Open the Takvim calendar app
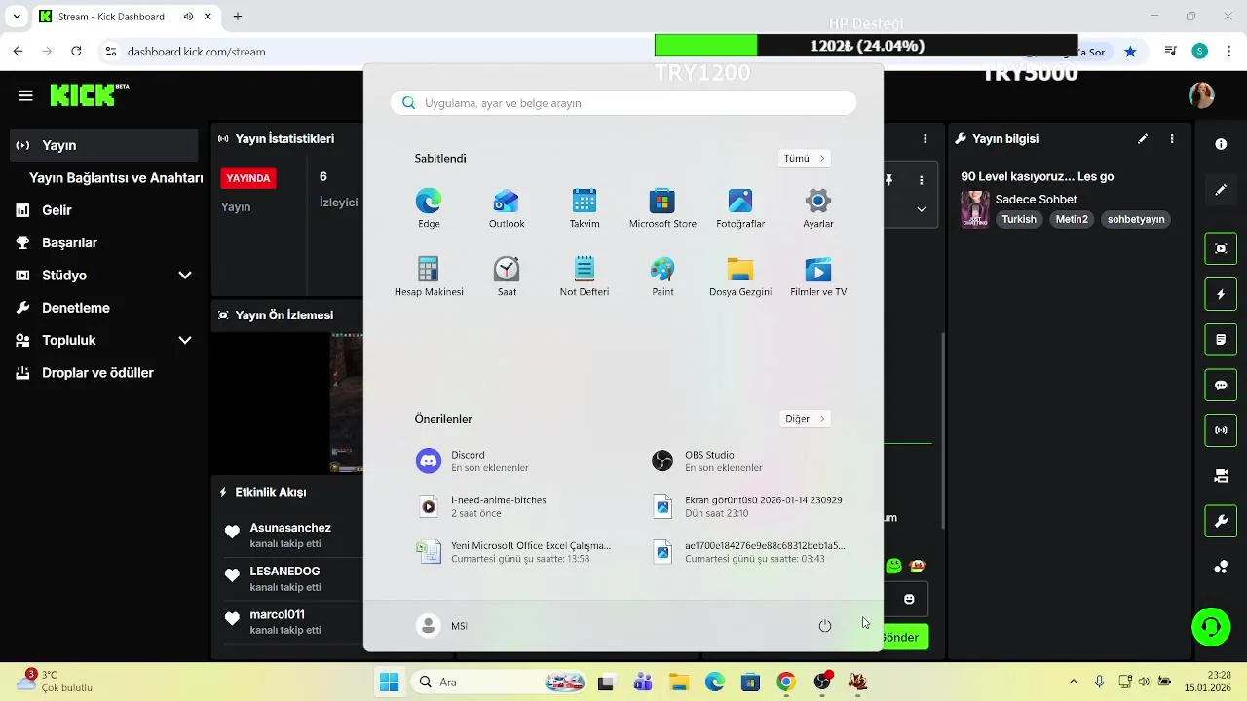This screenshot has height=701, width=1247. click(585, 209)
